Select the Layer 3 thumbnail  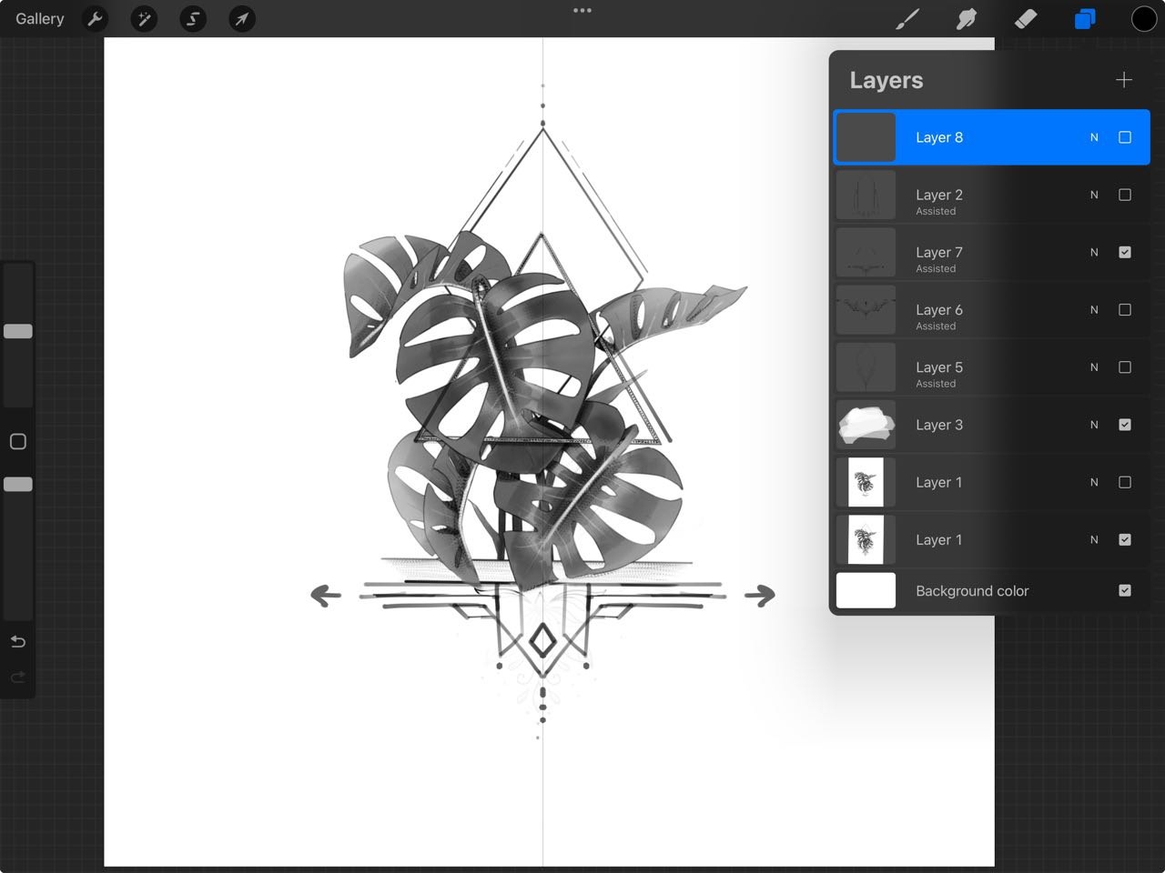866,425
